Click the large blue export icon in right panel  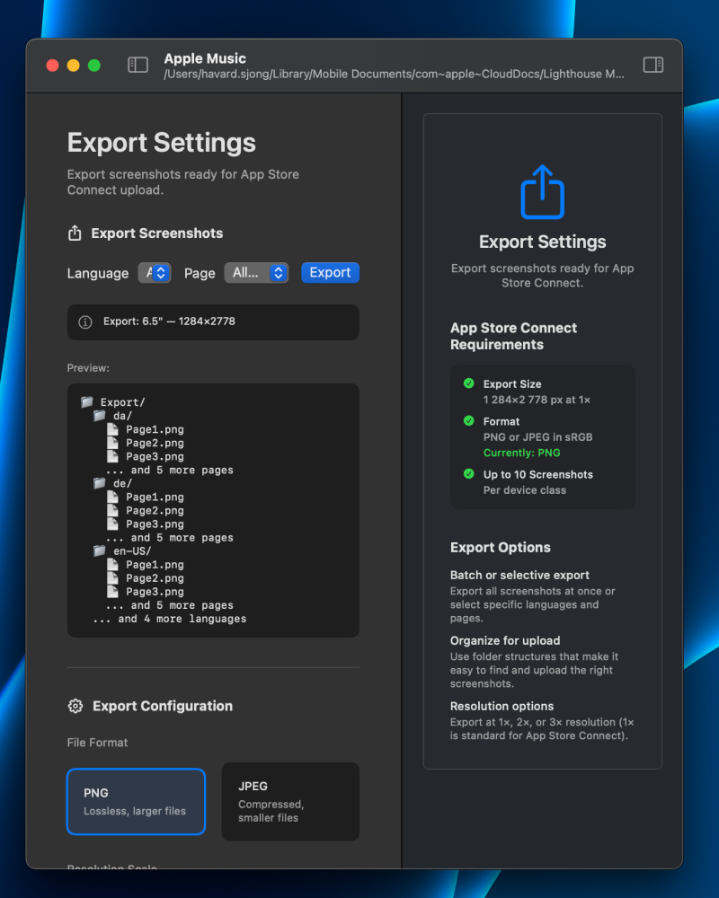542,191
